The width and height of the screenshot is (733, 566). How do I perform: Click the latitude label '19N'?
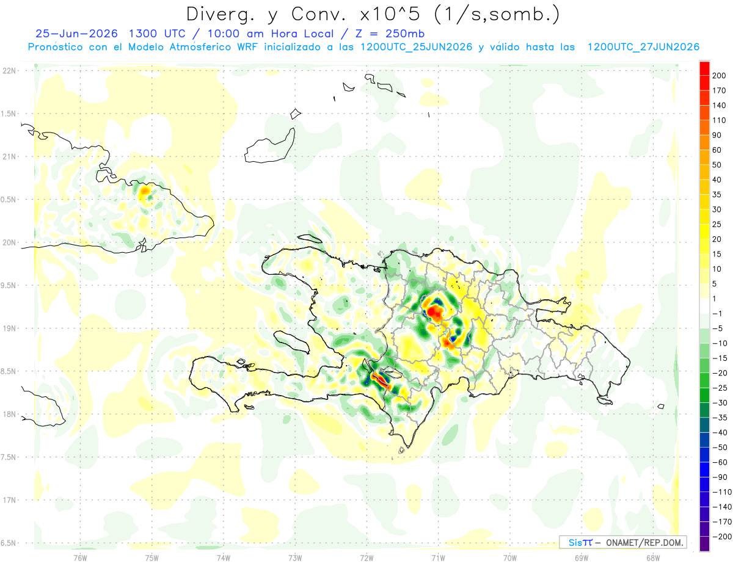(x=9, y=328)
